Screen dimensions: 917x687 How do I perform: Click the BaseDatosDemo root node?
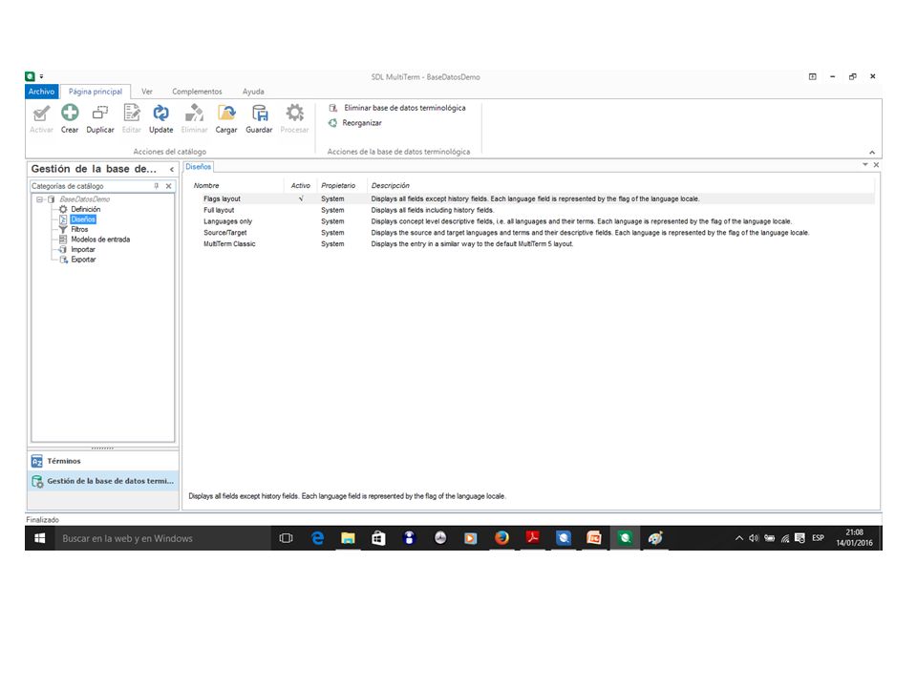click(84, 199)
